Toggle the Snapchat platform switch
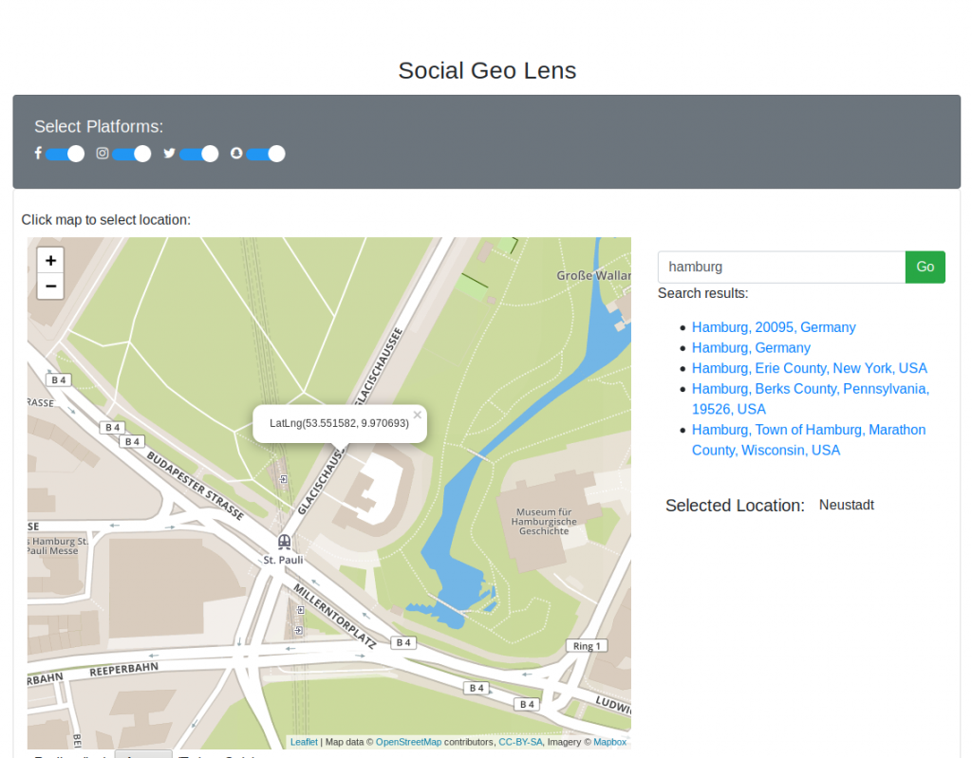 (x=266, y=154)
